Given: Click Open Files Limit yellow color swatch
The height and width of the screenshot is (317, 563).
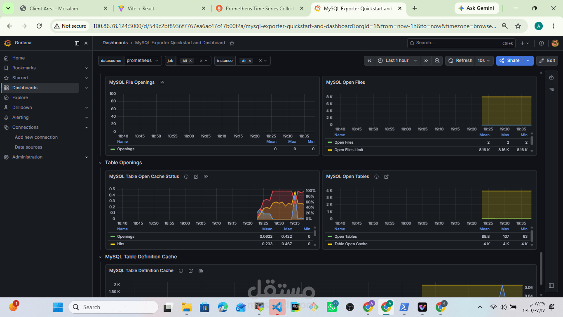Looking at the screenshot, I should 330,150.
